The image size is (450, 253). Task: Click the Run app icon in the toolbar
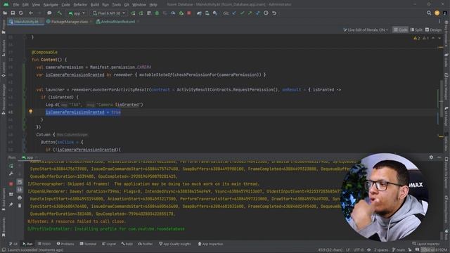pos(133,13)
